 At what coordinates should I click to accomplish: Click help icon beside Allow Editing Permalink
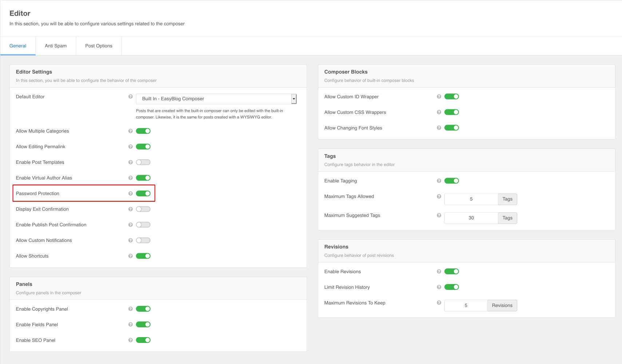[130, 147]
